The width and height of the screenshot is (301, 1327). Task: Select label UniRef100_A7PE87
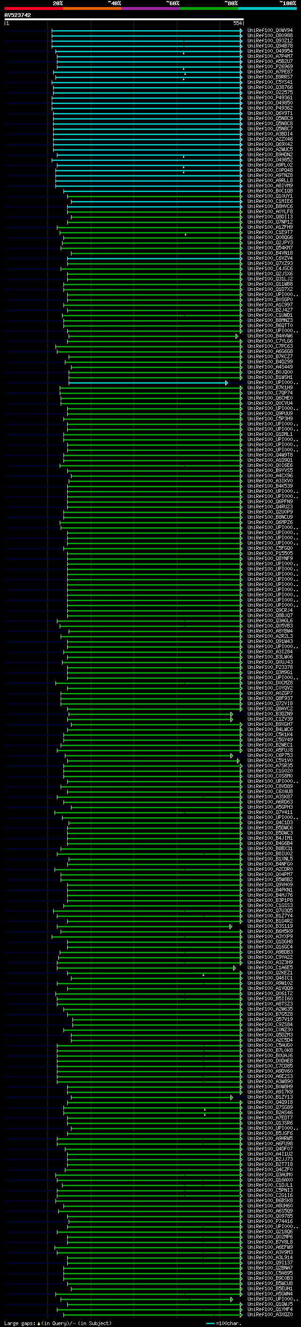[x=270, y=72]
